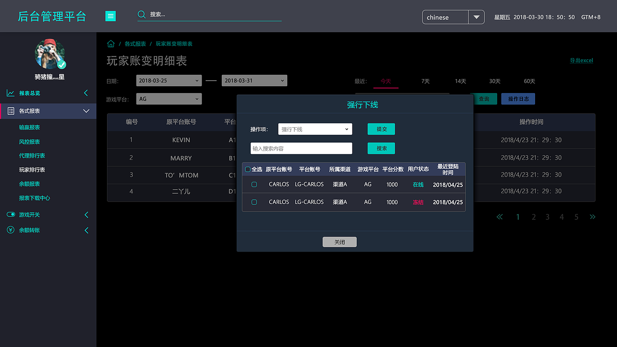Click the 输入搜索内容 input field

pyautogui.click(x=301, y=148)
